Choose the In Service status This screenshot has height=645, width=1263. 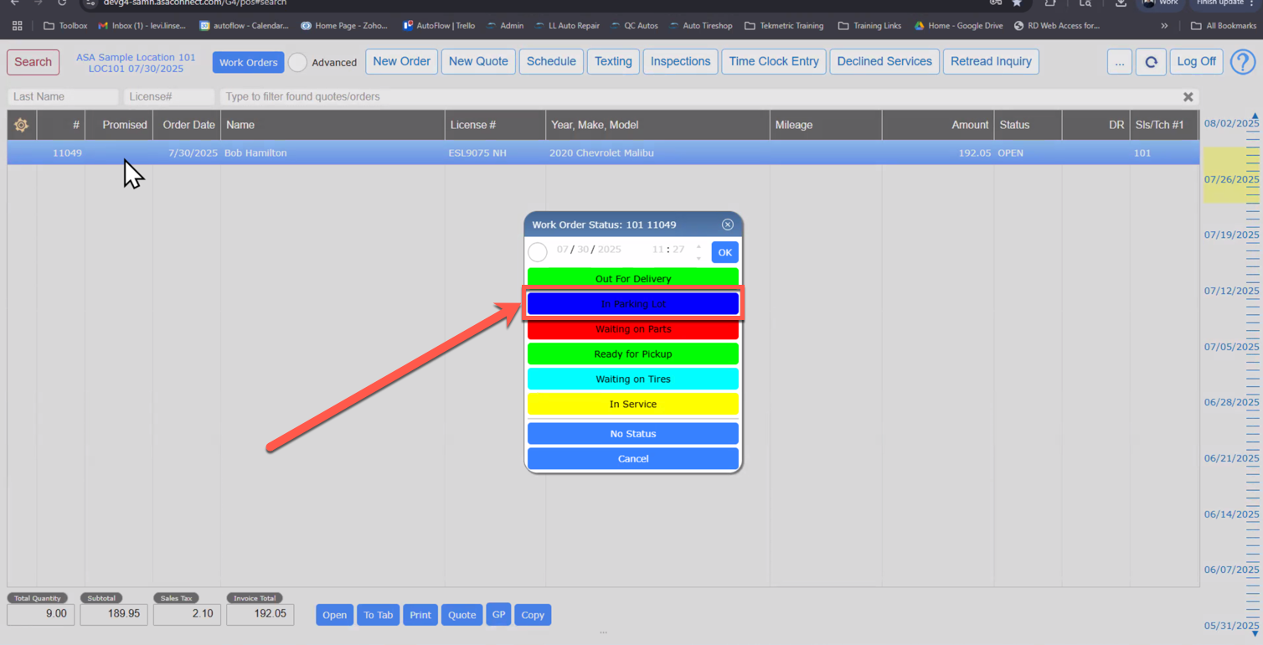633,405
